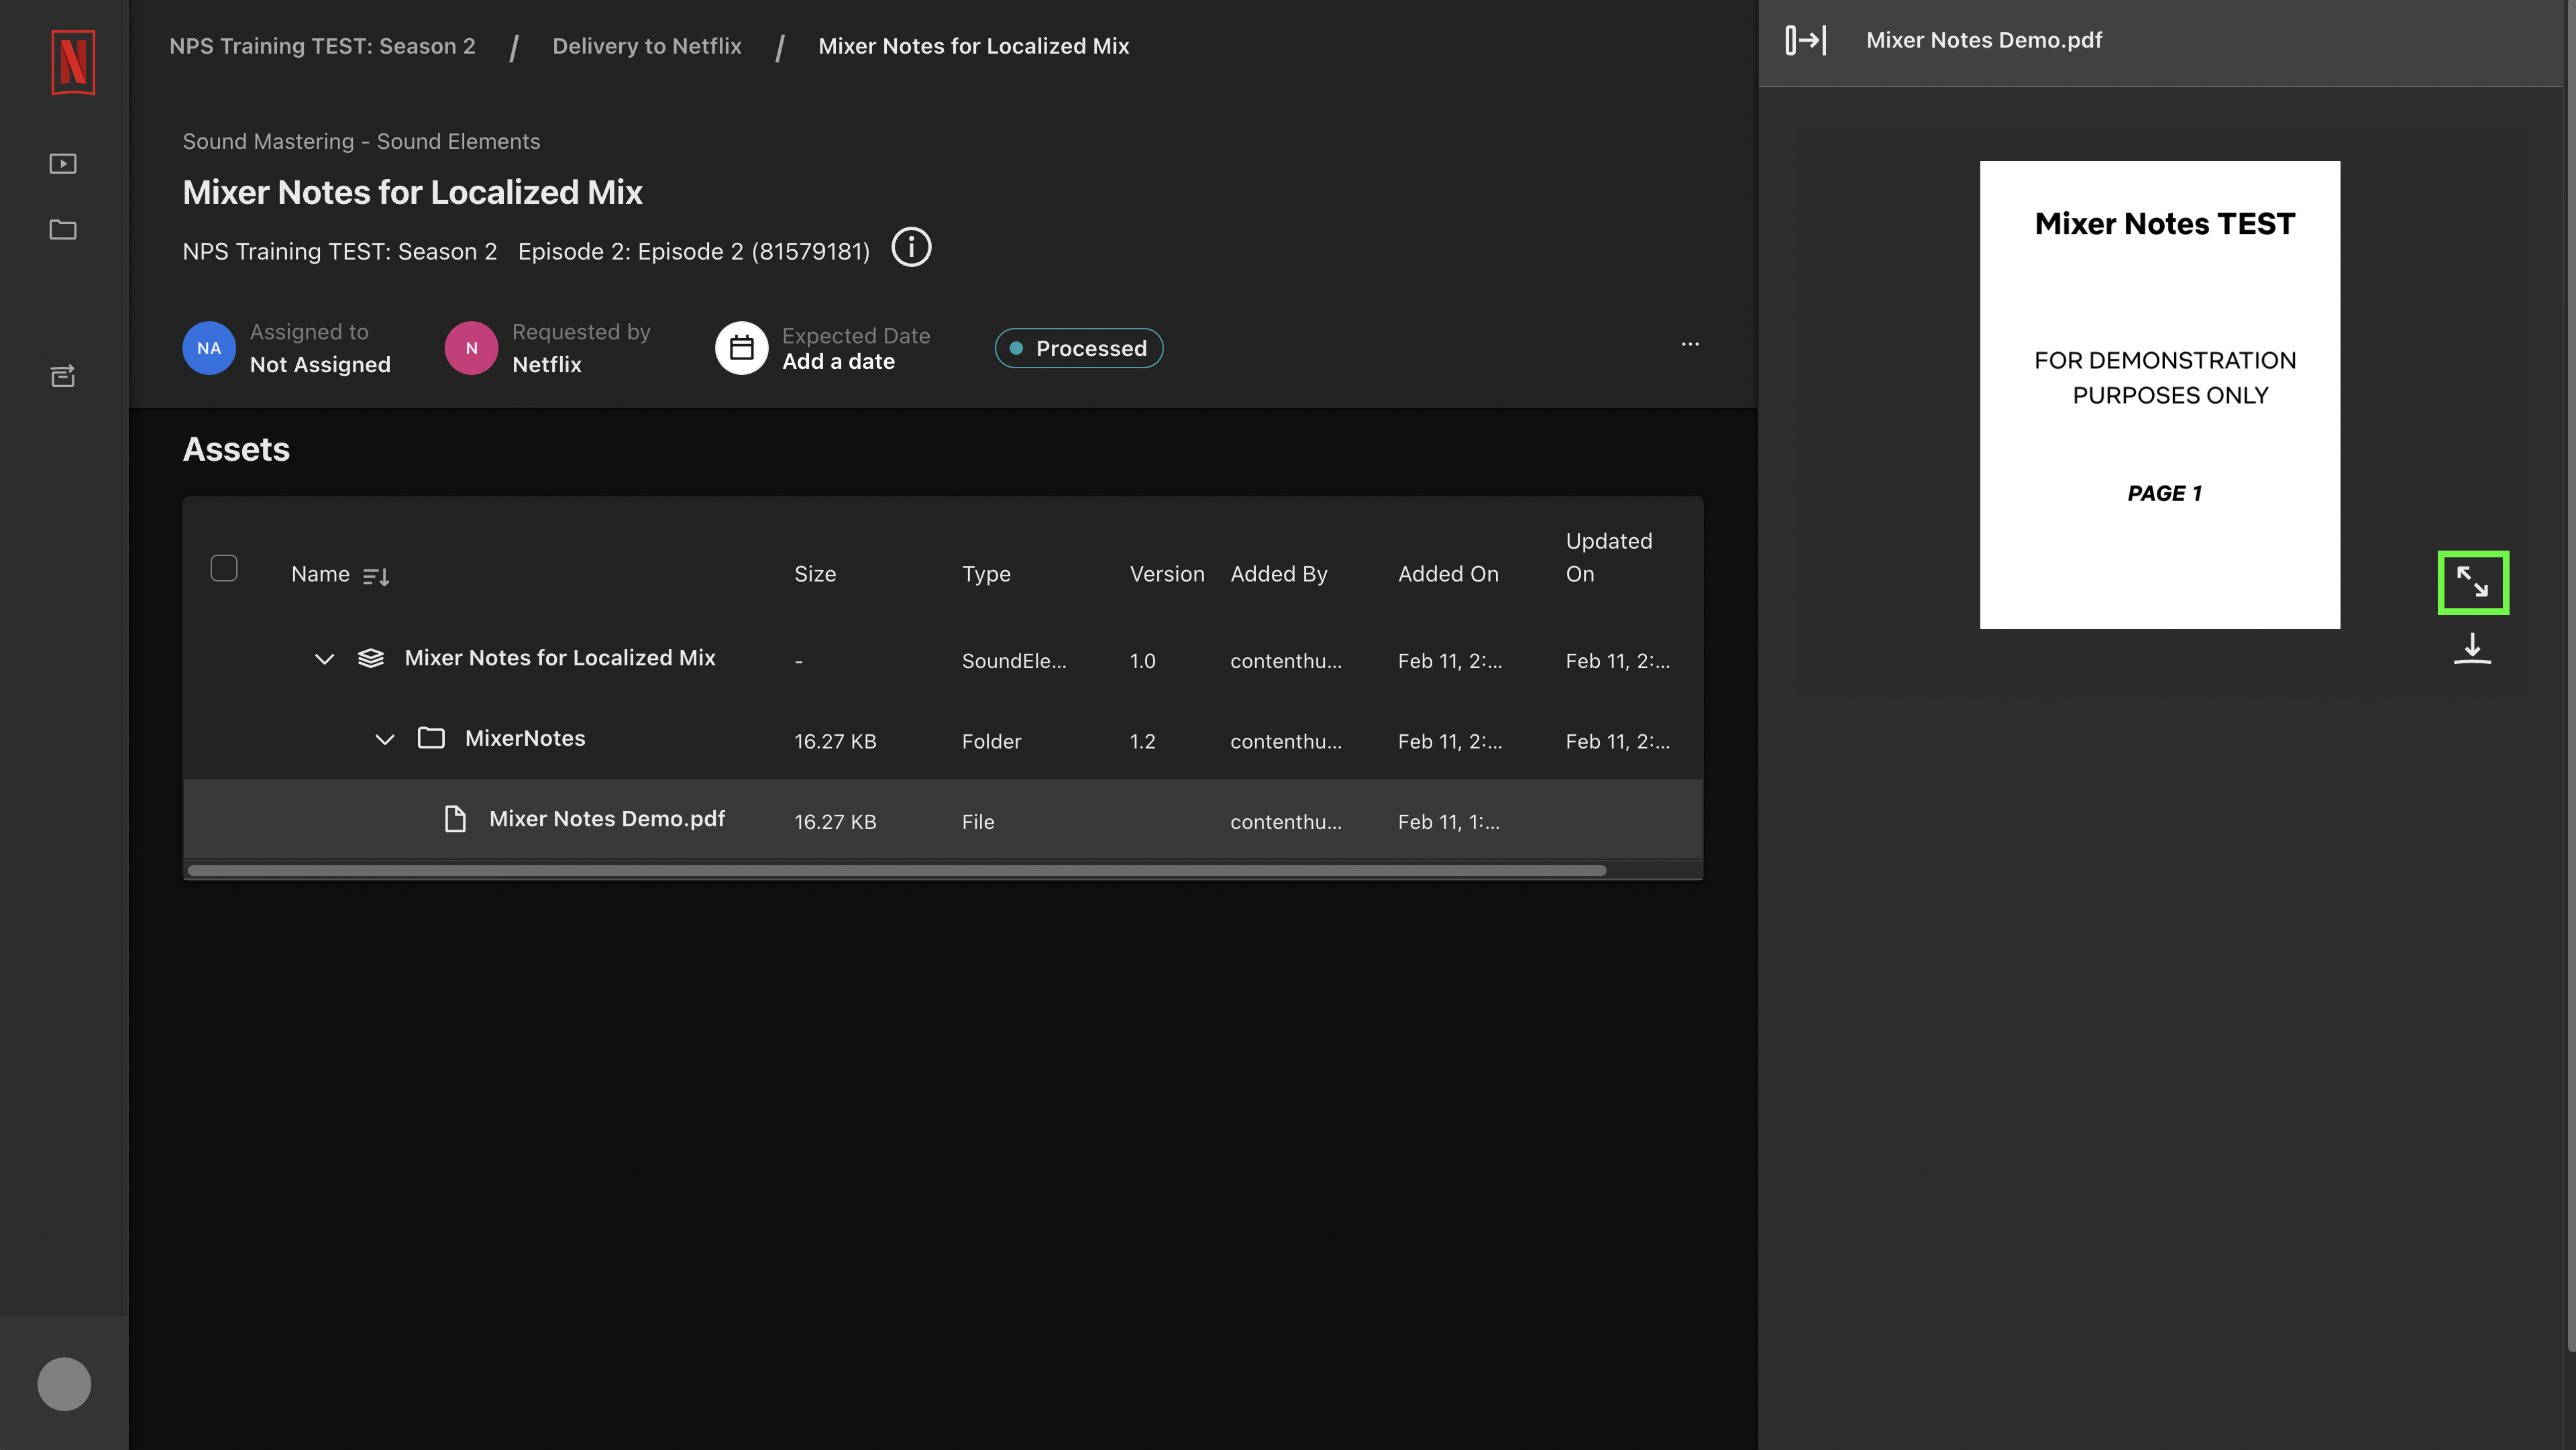Screen dimensions: 2576x1450
Task: Download the Mixer Notes Demo.pdf file
Action: pos(2472,648)
